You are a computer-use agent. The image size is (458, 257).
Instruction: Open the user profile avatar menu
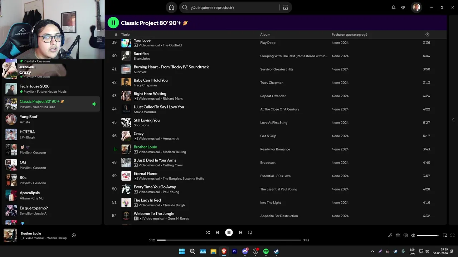[416, 7]
